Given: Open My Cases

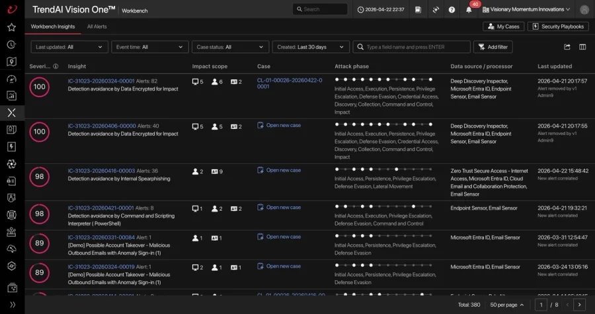Looking at the screenshot, I should tap(504, 26).
